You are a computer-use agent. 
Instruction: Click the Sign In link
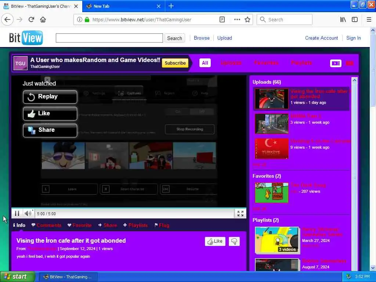tap(354, 38)
